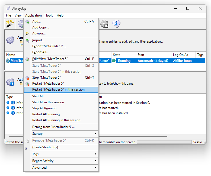Click the magic wand Advisor toolbar icon
This screenshot has width=211, height=176.
[x=10, y=24]
